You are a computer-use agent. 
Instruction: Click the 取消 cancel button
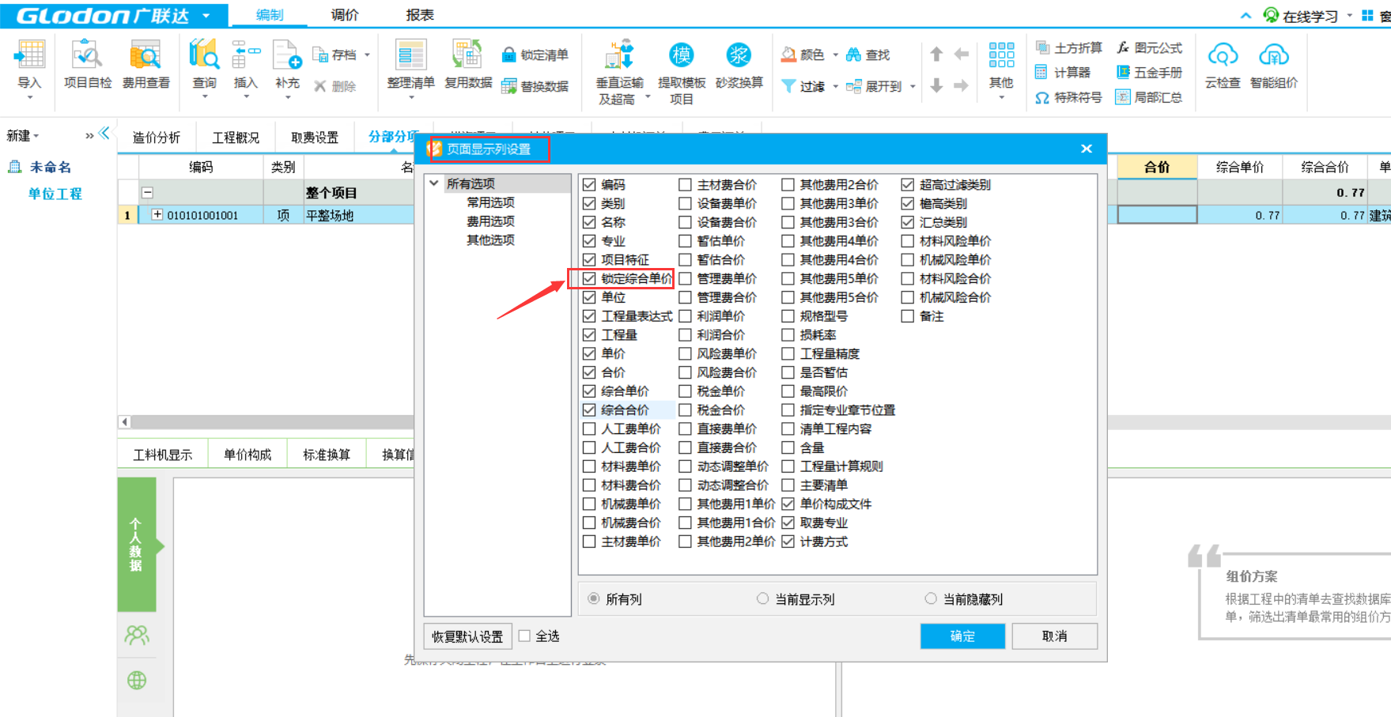point(1054,636)
